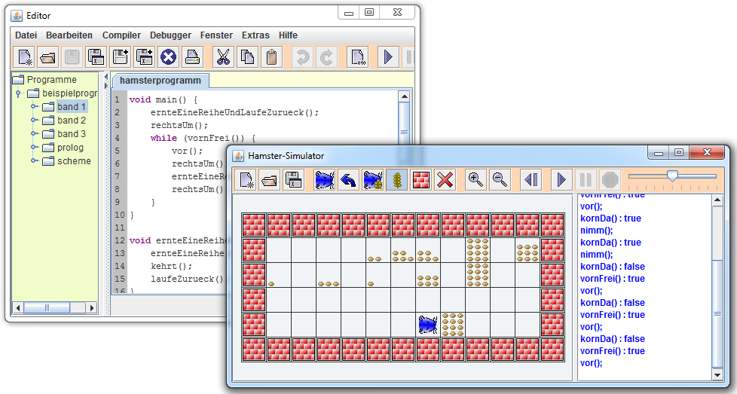
Task: Click the scissors cut icon
Action: pos(222,57)
